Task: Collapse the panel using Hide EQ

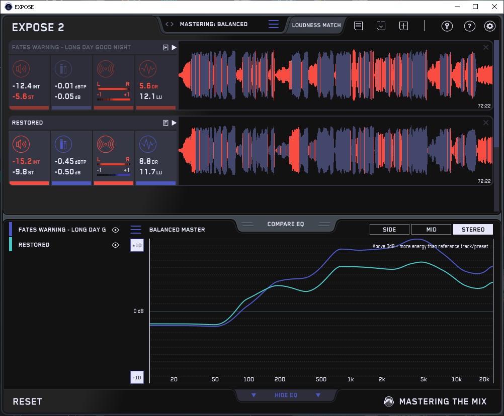Action: [x=286, y=395]
